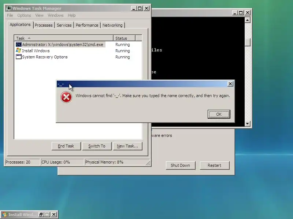
Task: Click the command prompt scroll down arrow
Action: pos(248,123)
